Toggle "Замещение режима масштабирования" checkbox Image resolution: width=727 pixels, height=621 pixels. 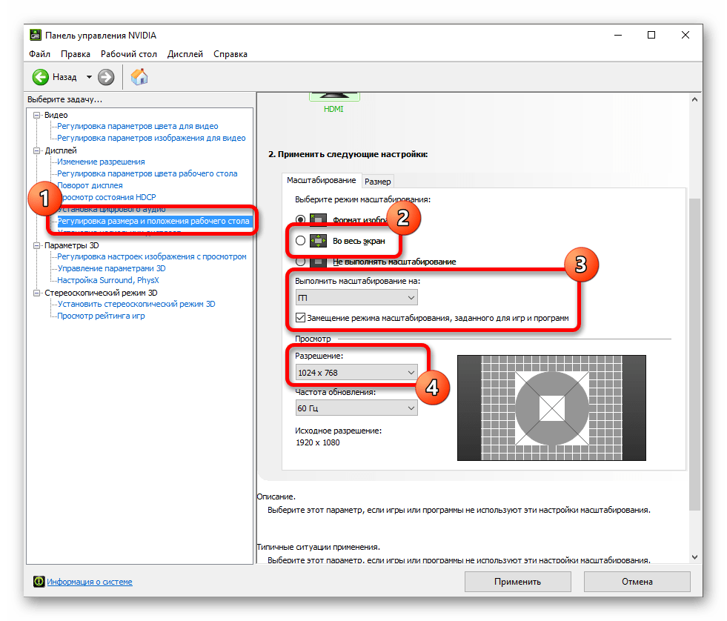coord(300,318)
